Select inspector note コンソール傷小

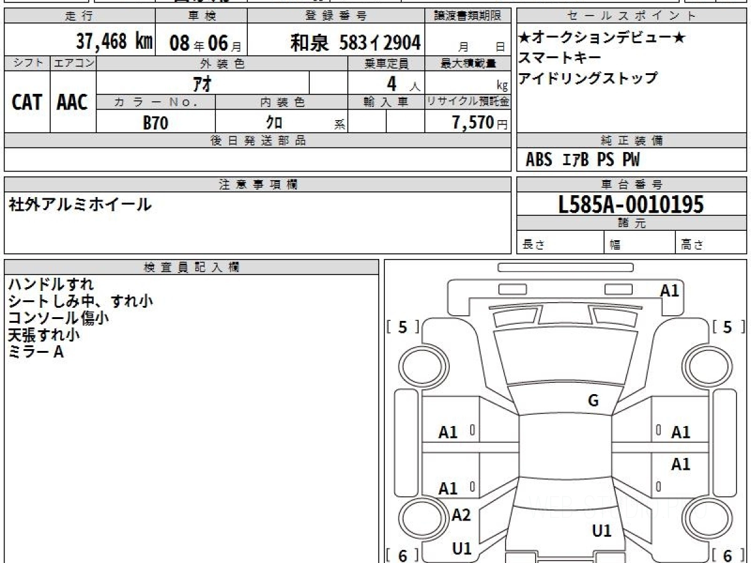click(x=58, y=318)
